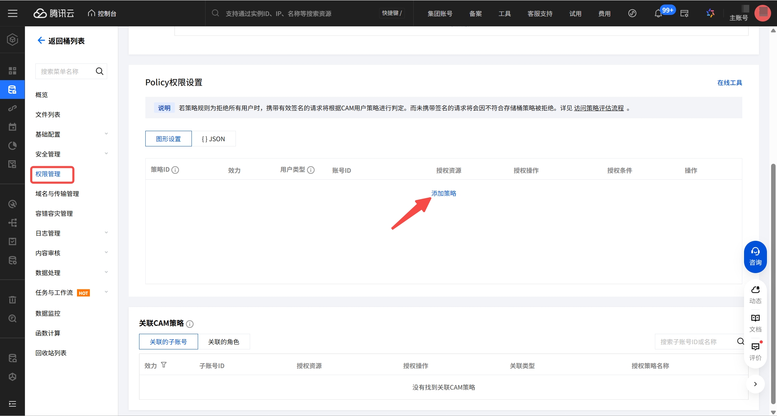Select 文件列表 in the sidebar

pos(48,114)
